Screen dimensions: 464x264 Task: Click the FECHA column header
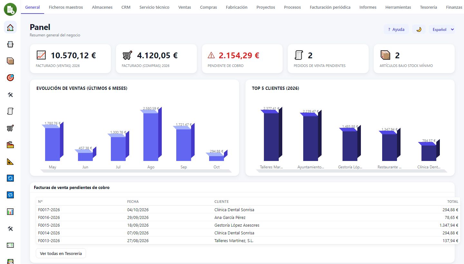coord(133,202)
